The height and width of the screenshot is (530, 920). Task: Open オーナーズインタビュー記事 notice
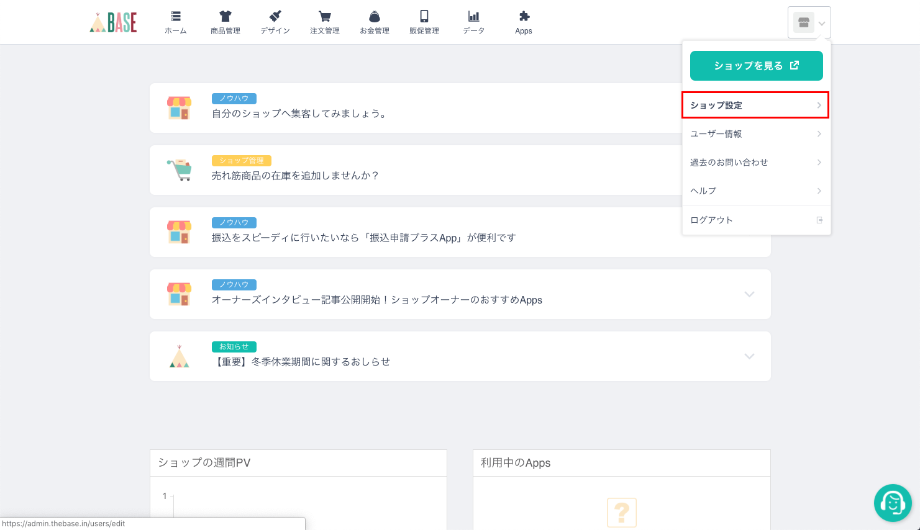pyautogui.click(x=460, y=294)
